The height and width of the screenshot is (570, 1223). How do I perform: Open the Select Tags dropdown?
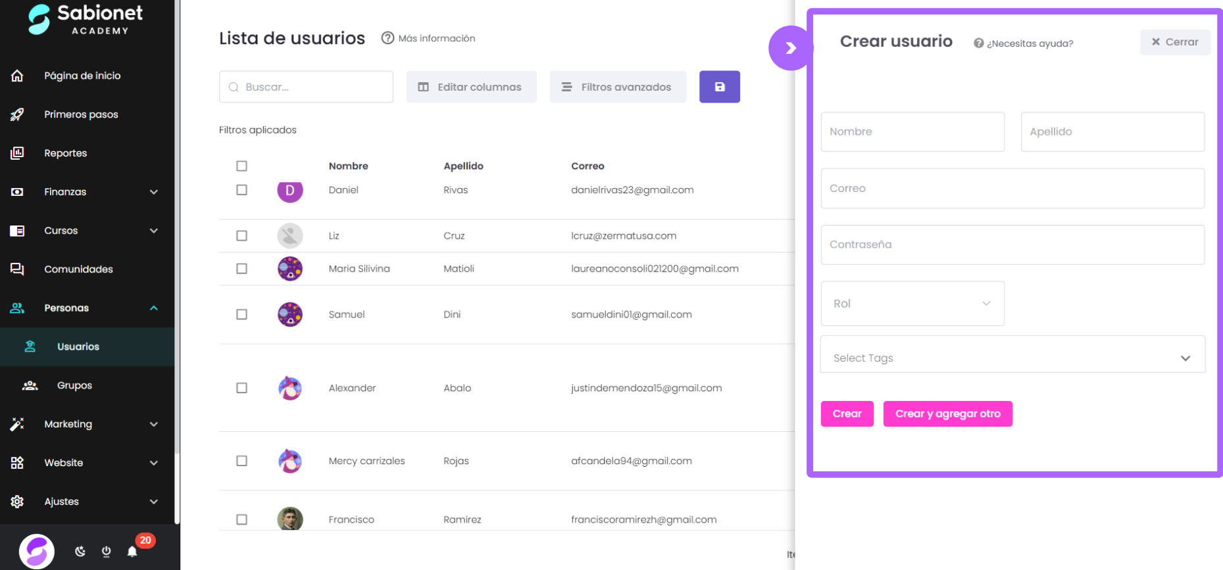coord(1012,354)
